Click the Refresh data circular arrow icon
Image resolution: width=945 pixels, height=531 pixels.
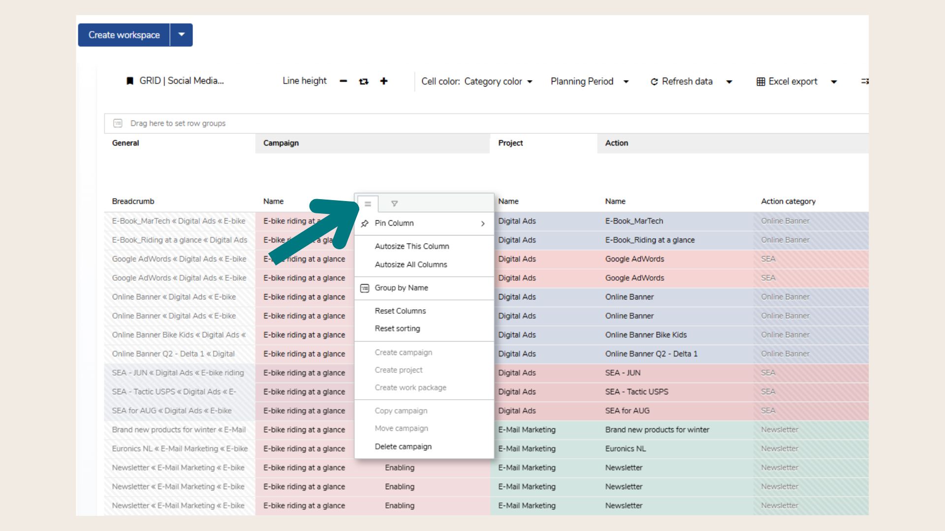click(654, 82)
